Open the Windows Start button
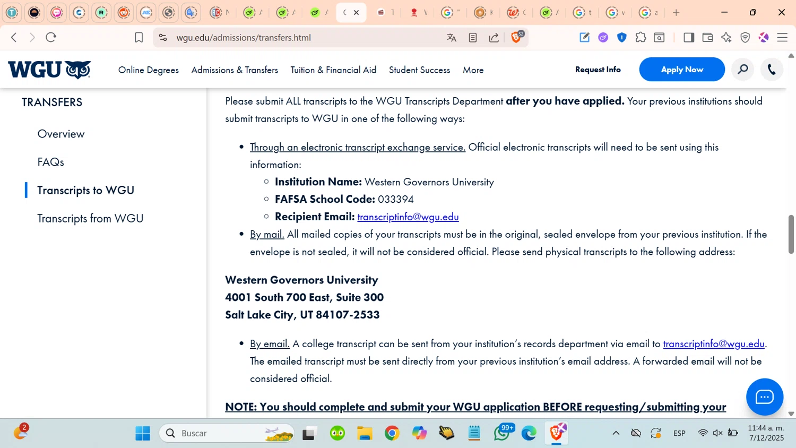Screen dimensions: 796x448 [x=143, y=433]
